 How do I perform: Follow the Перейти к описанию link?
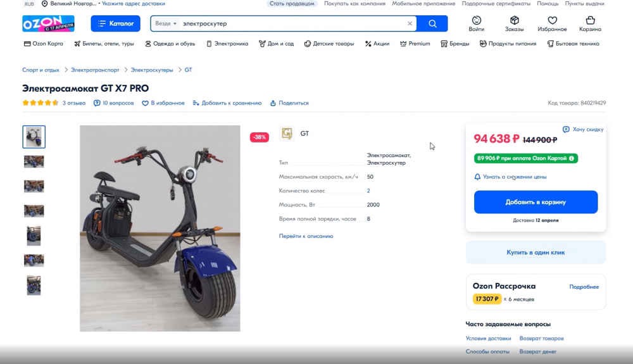tap(306, 236)
